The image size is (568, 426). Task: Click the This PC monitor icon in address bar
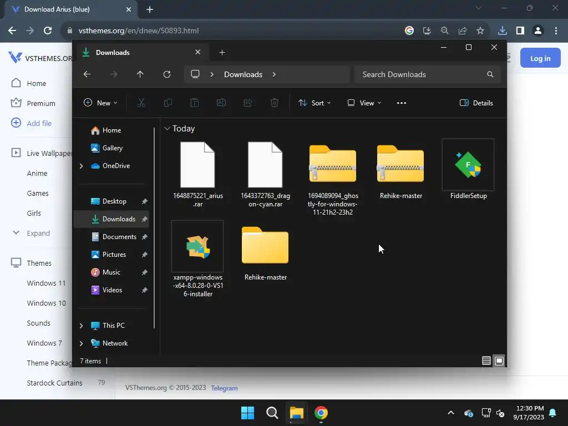pos(195,74)
